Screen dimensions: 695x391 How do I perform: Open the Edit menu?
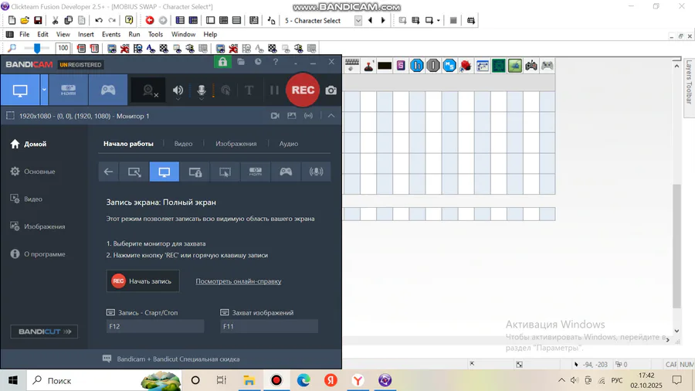42,34
